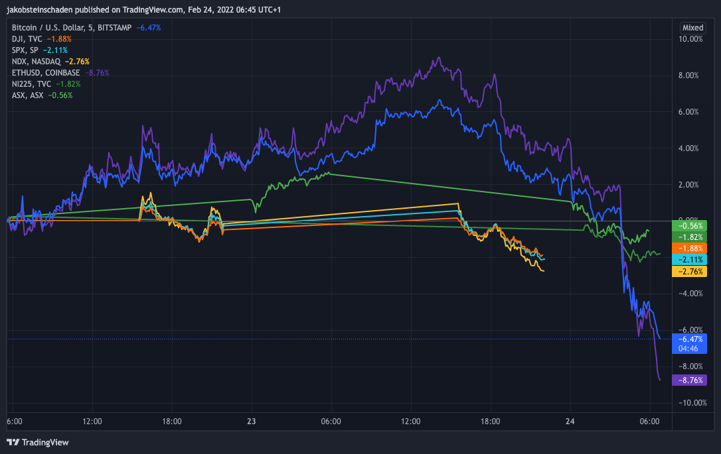Click the -4.00% scale value
The height and width of the screenshot is (454, 721).
690,294
